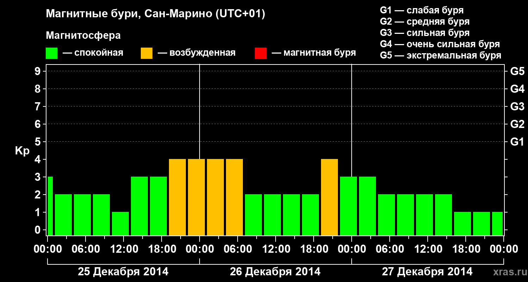Click the green 'спокойная' legend swatch
528x282 pixels.
[x=51, y=53]
